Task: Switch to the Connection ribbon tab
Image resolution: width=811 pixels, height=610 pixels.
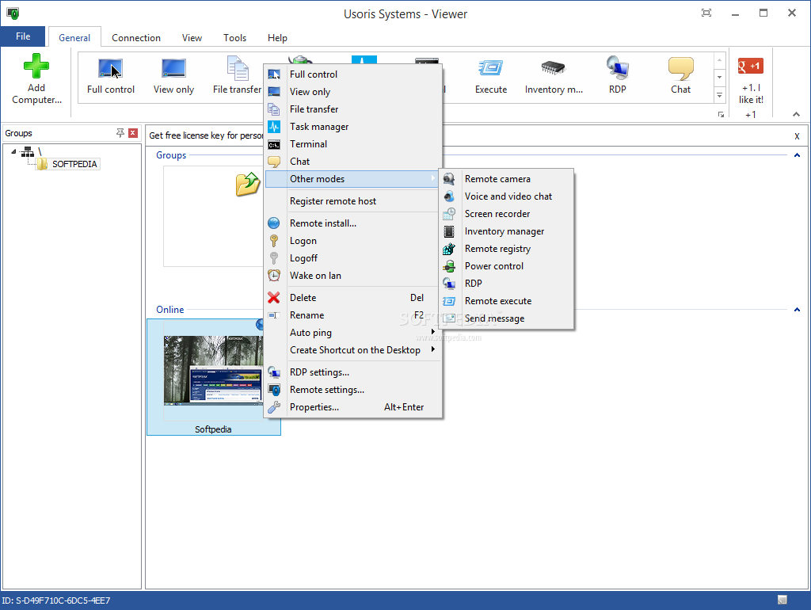Action: (x=136, y=38)
